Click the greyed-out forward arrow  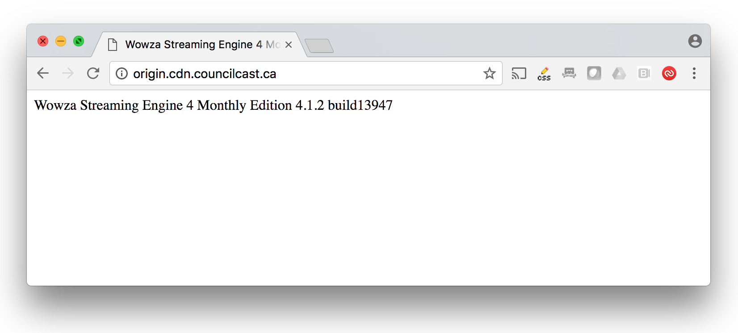68,73
